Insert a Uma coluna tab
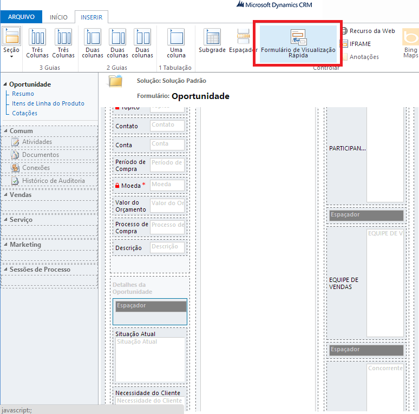Screen dimensions: 419x414 click(x=176, y=43)
